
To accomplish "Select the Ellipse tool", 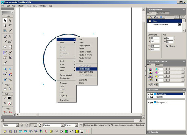I will 5,47.
